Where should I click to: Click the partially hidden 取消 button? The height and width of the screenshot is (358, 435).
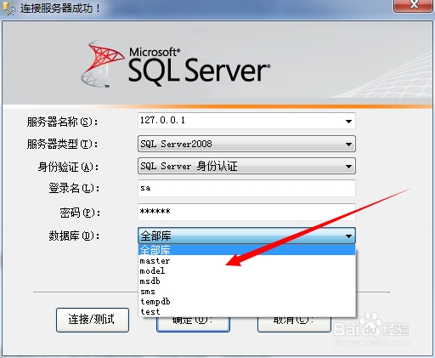pos(294,325)
